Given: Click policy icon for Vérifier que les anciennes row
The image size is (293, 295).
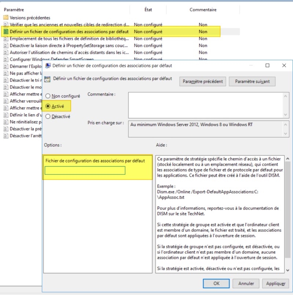Looking at the screenshot, I should (x=6, y=24).
